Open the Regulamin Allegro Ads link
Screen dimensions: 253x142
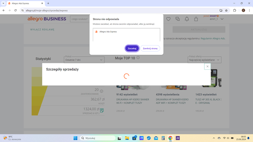pos(213,38)
